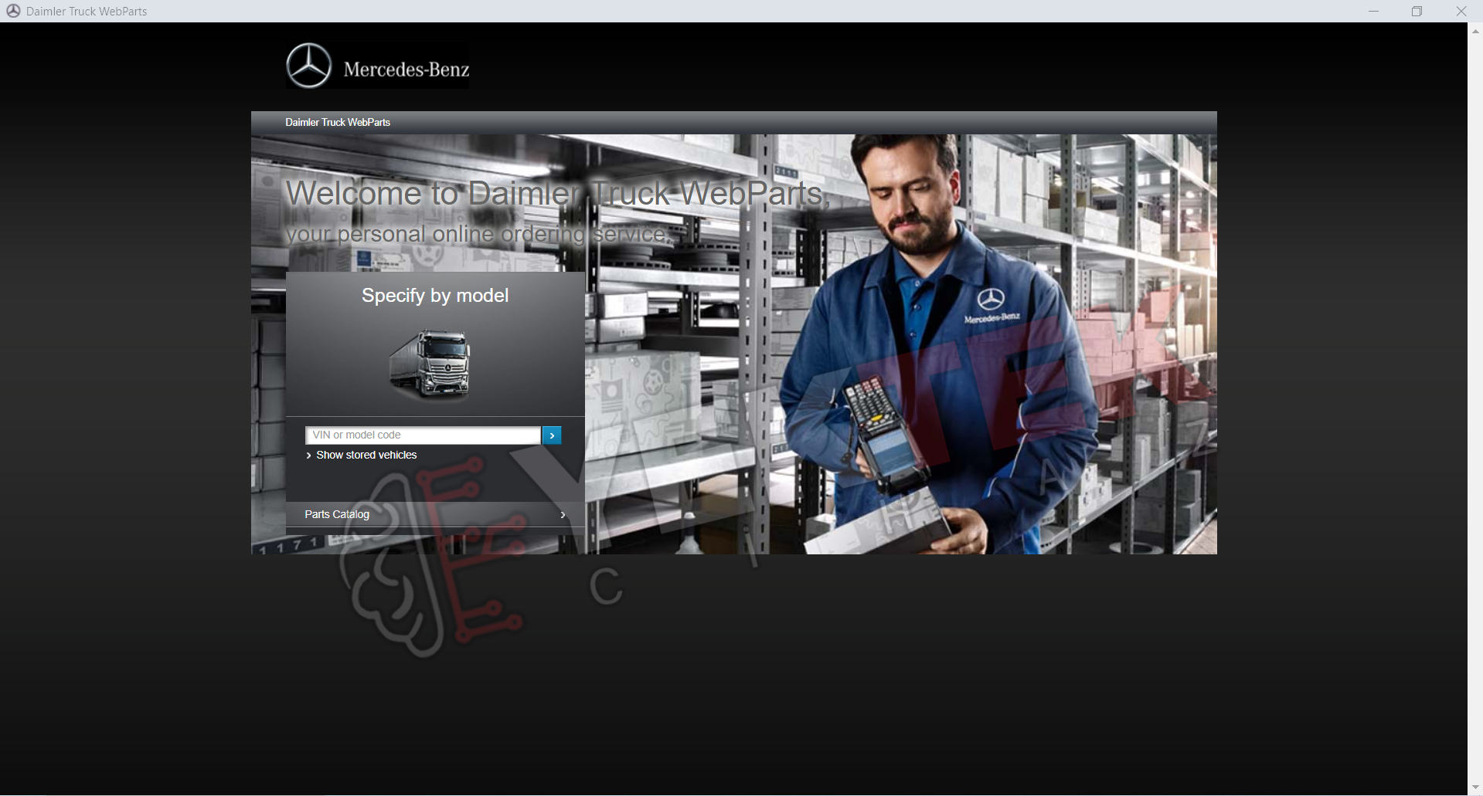Click the truck image under Specify by model
Screen dimensions: 1483x796
pyautogui.click(x=430, y=364)
